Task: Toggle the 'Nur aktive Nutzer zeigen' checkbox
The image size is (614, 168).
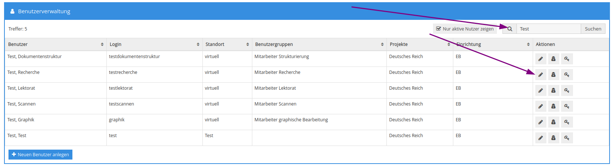Action: pyautogui.click(x=439, y=29)
